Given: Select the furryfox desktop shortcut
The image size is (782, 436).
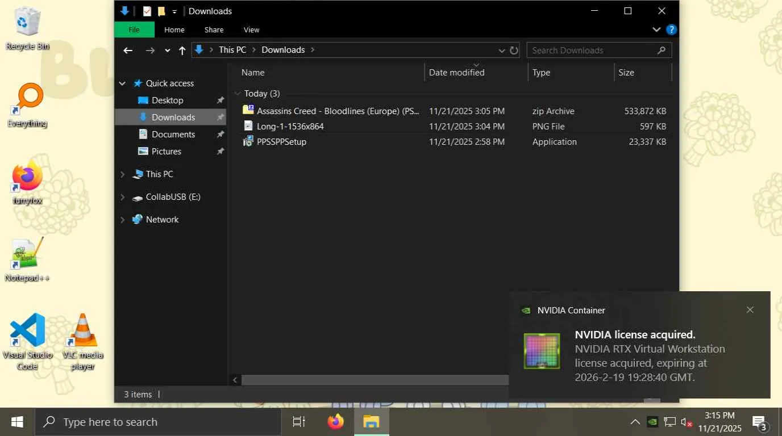Looking at the screenshot, I should pyautogui.click(x=27, y=183).
